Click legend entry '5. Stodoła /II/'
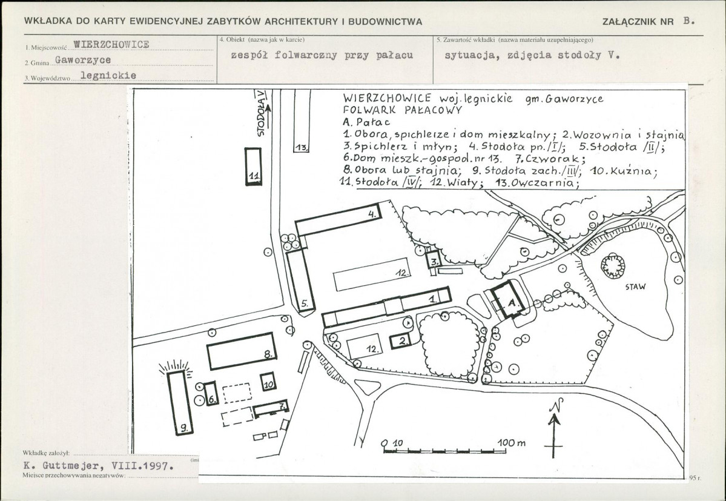Image resolution: width=726 pixels, height=501 pixels. click(x=622, y=147)
